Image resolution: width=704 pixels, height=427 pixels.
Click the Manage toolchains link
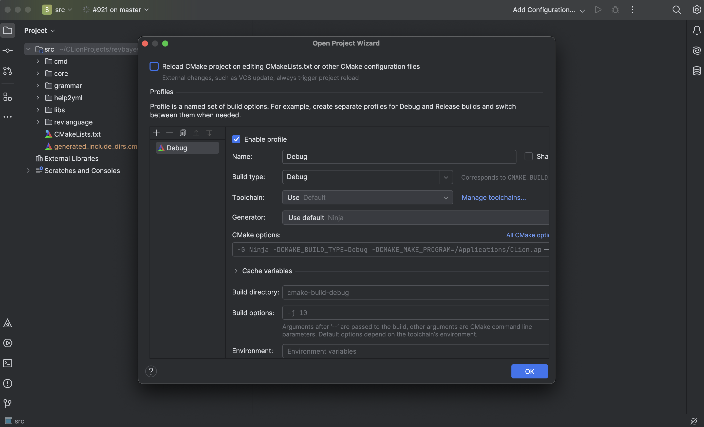pos(493,197)
